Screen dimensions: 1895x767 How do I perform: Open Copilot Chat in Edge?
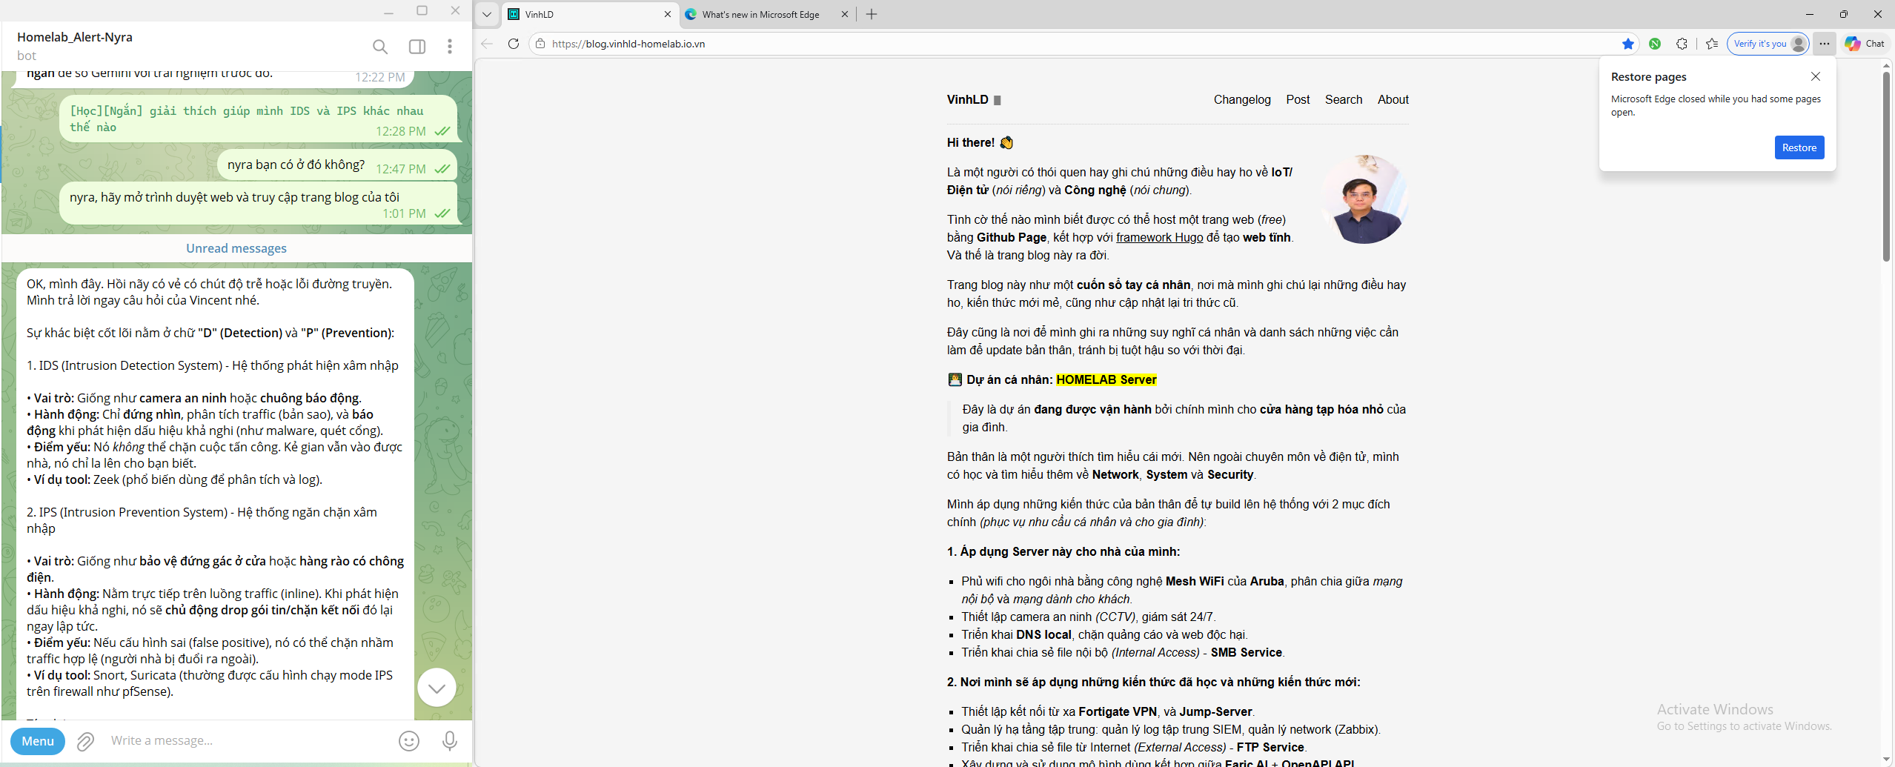(x=1865, y=44)
